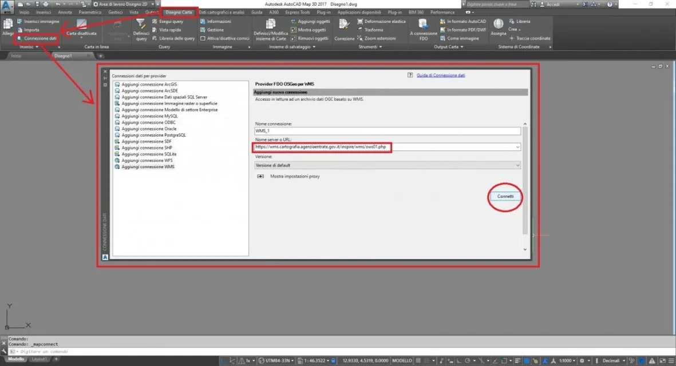Viewport: 676px width, 366px height.
Task: Open the coordinate system Libreria
Action: (x=520, y=21)
